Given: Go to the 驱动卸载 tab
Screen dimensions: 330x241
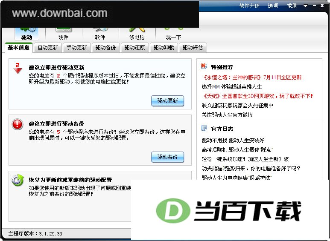Looking at the screenshot, I should coord(164,48).
